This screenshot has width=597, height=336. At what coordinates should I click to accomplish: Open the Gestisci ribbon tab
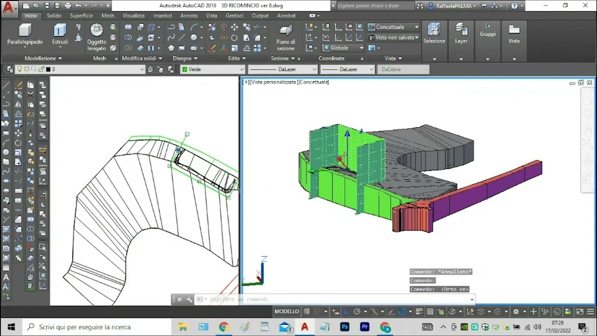click(x=234, y=15)
